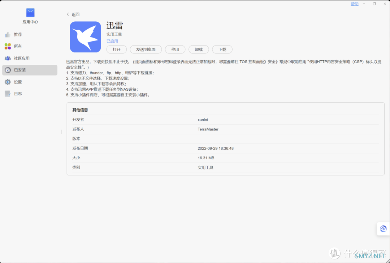
Task: Click the installed icon next to 已安装
Action: (x=8, y=70)
